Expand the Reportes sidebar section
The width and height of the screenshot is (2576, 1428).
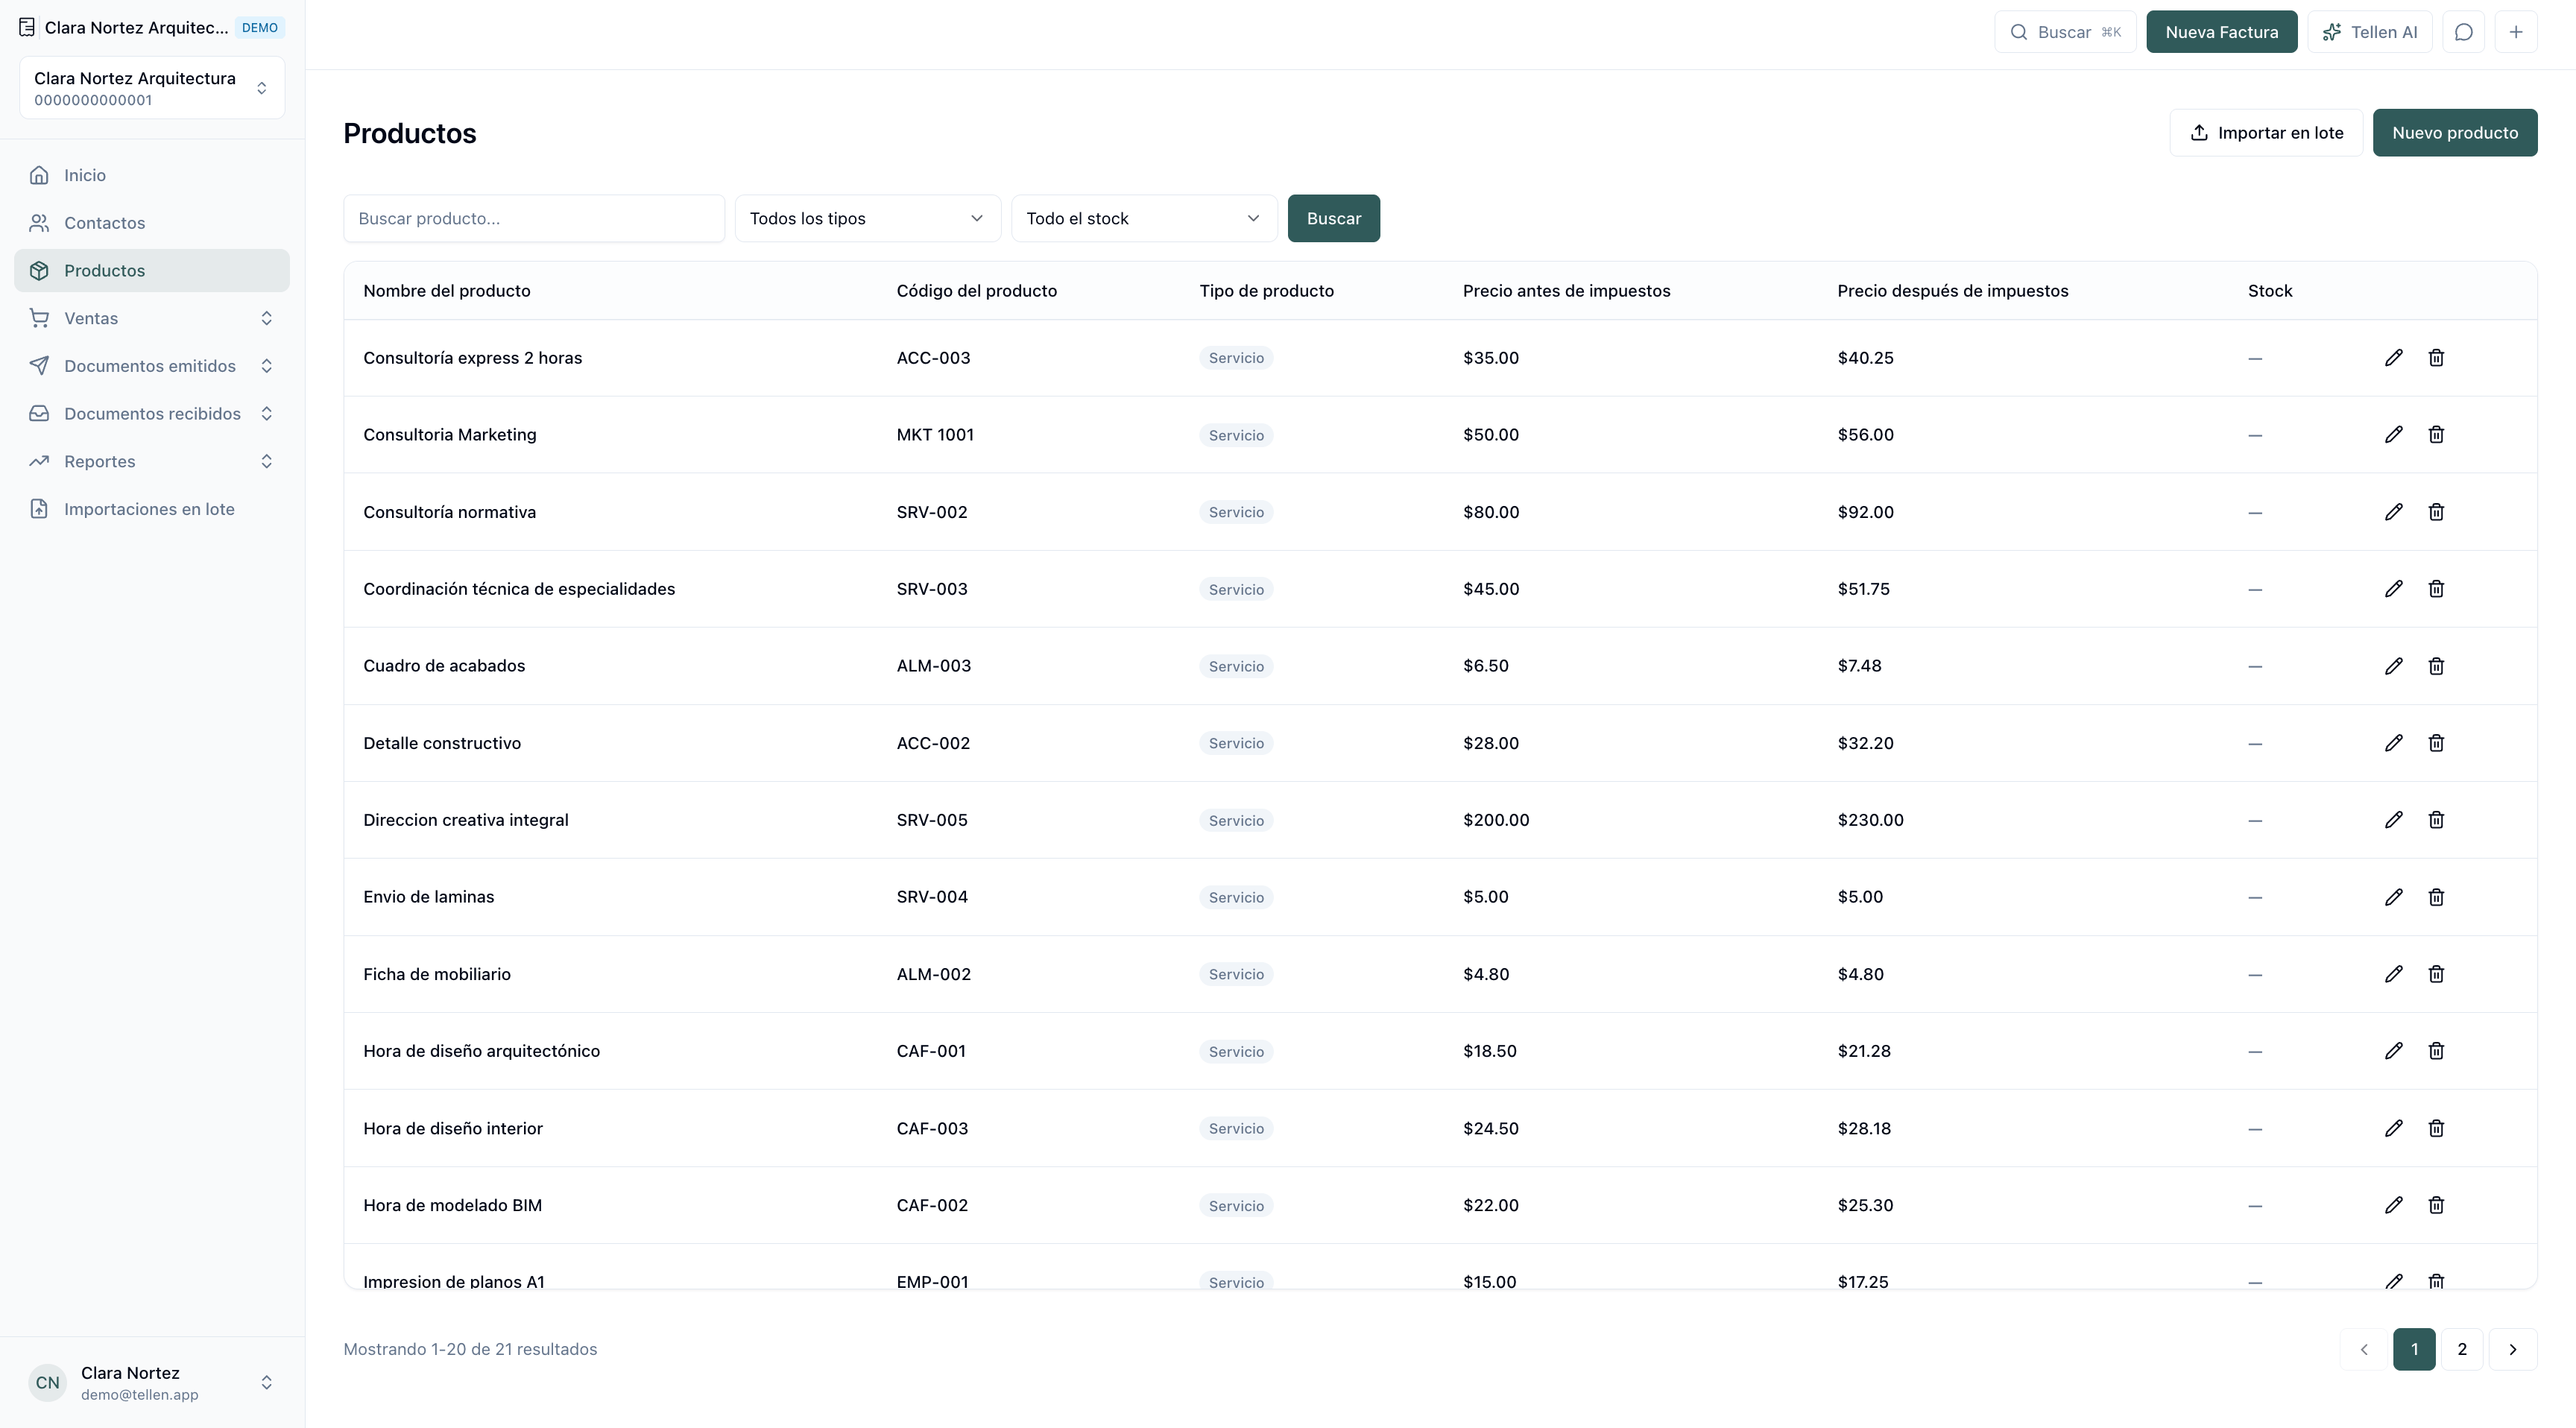click(x=152, y=461)
